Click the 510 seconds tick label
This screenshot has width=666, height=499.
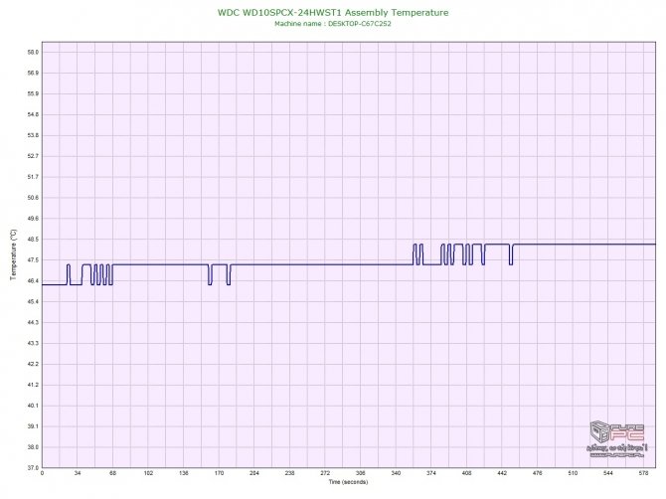(x=573, y=473)
